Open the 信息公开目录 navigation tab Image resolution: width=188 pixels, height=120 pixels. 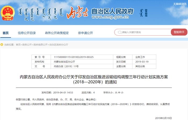(x=27, y=33)
